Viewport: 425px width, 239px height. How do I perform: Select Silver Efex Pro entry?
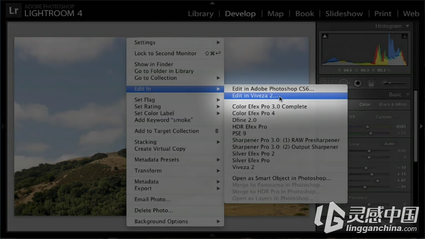pyautogui.click(x=286, y=160)
